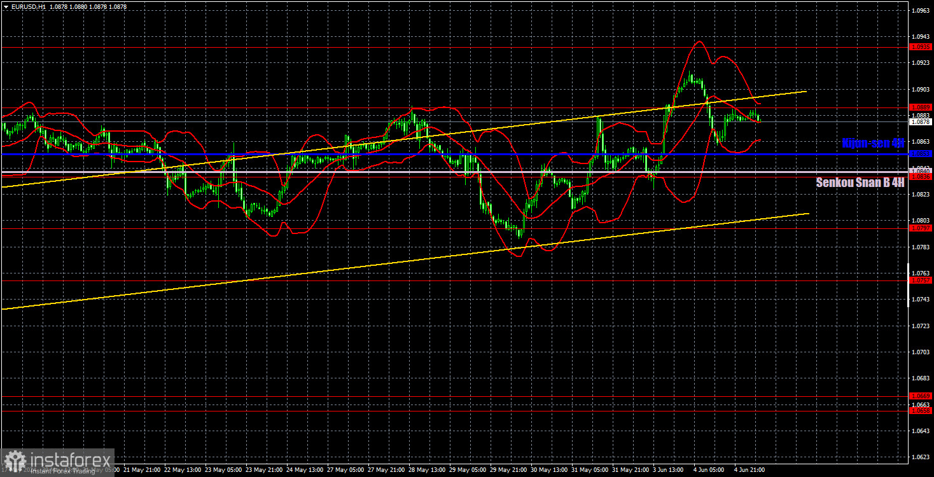Click the 1.0683 price axis label

point(921,378)
